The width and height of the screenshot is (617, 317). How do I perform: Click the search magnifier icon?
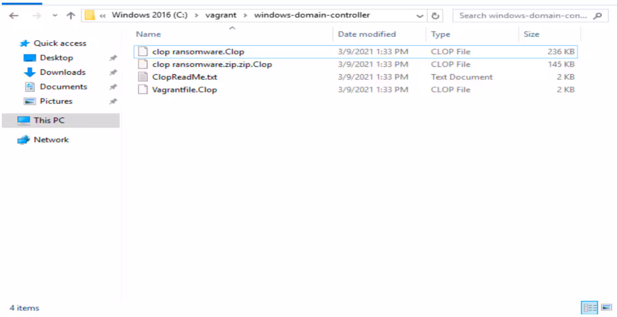tap(597, 15)
